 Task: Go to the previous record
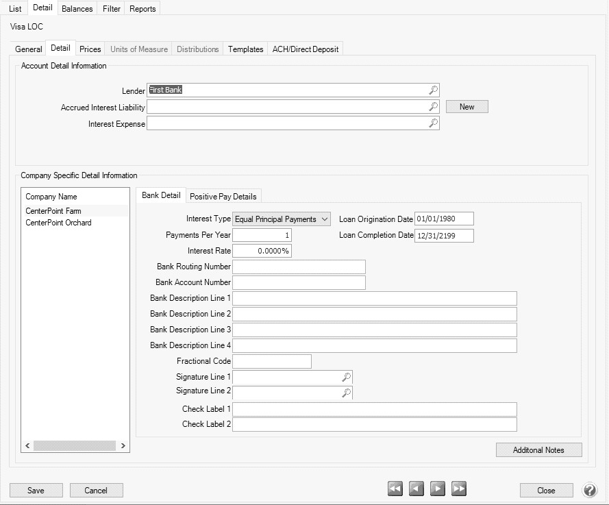coord(417,489)
